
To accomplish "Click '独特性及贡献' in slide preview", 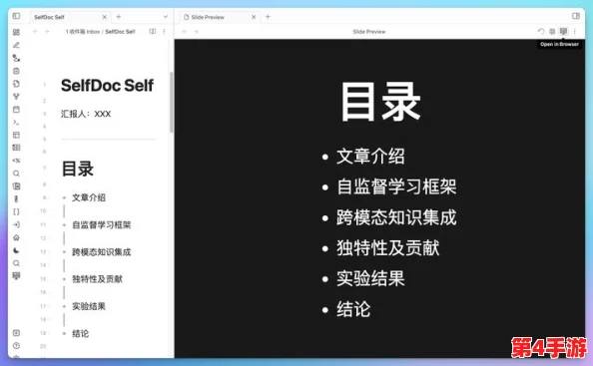I will [388, 248].
